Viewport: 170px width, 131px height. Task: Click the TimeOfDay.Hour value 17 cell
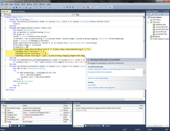click(x=43, y=119)
